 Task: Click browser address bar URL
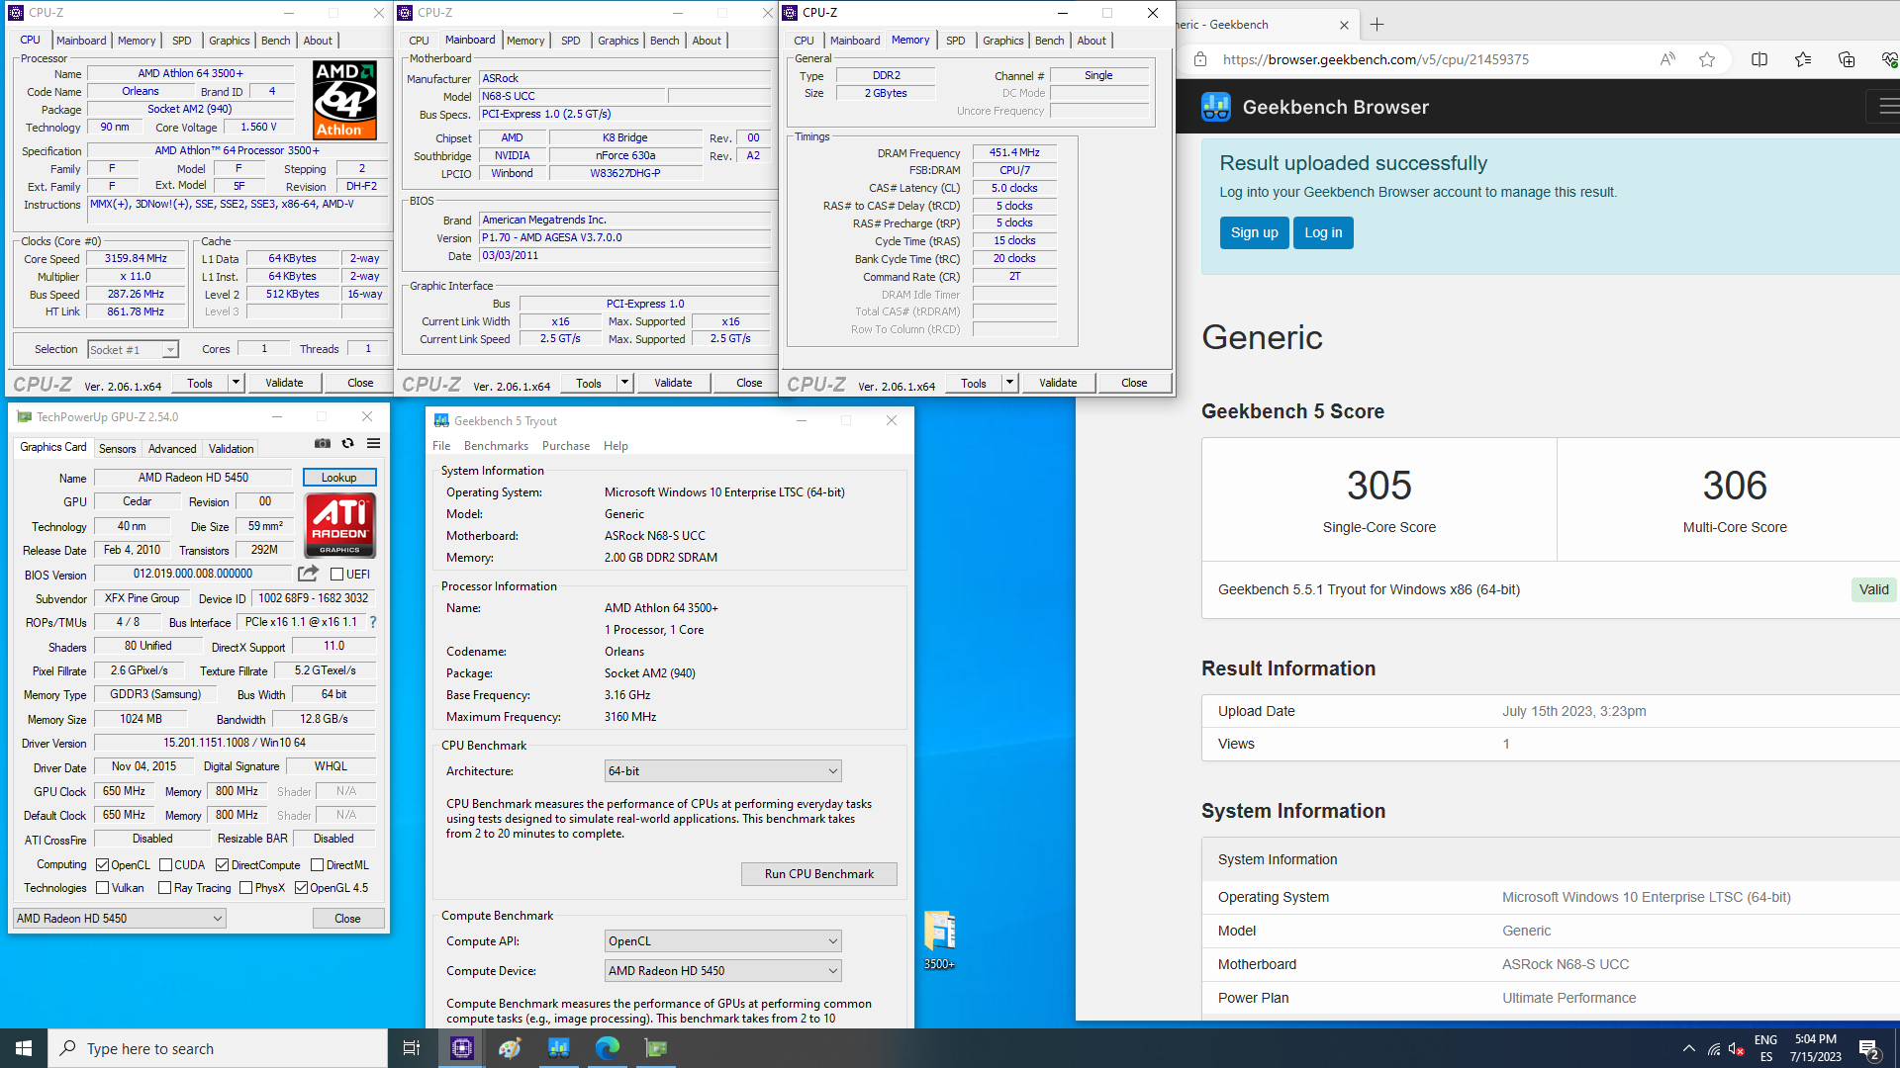coord(1376,59)
